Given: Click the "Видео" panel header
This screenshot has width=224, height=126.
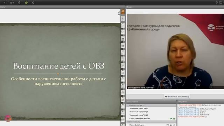Looking at the screenshot, I should [175, 7].
